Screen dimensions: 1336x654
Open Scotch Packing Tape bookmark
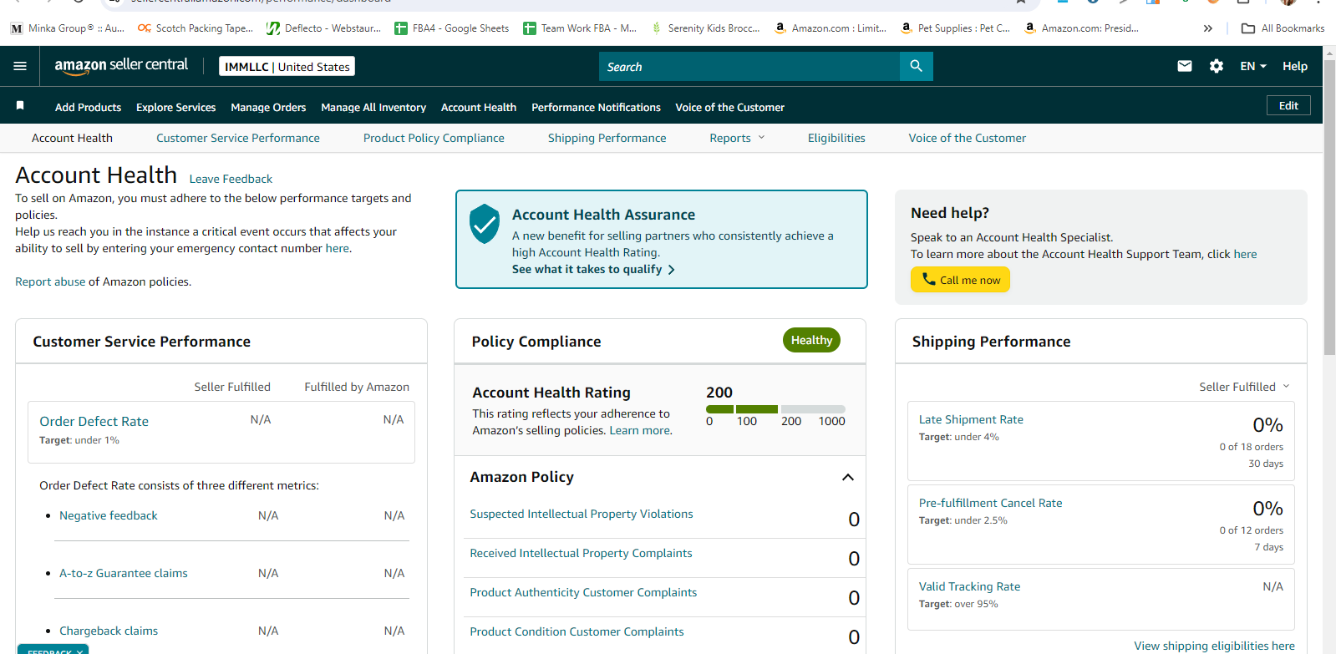click(196, 28)
